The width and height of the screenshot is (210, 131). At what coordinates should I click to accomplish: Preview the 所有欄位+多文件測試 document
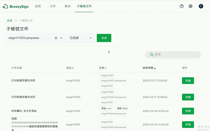188,111
